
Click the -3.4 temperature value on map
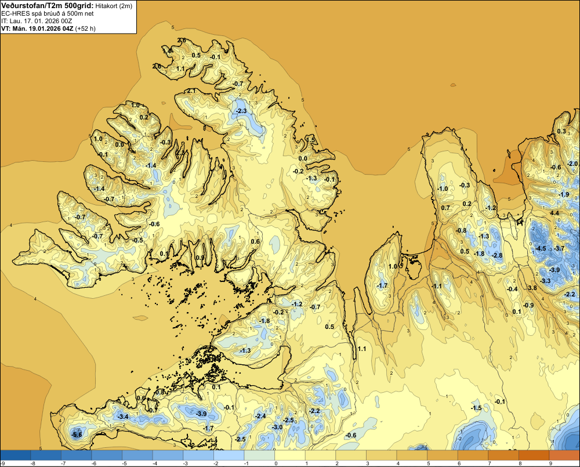tap(123, 417)
